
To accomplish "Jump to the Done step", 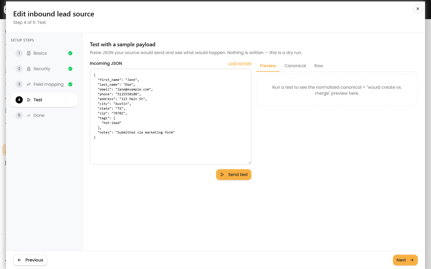I will pyautogui.click(x=44, y=115).
